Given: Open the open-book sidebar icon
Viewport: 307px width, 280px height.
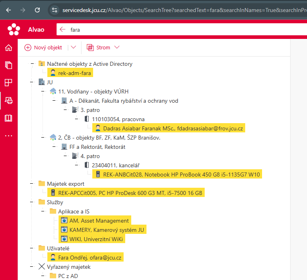Looking at the screenshot, I should 8,118.
